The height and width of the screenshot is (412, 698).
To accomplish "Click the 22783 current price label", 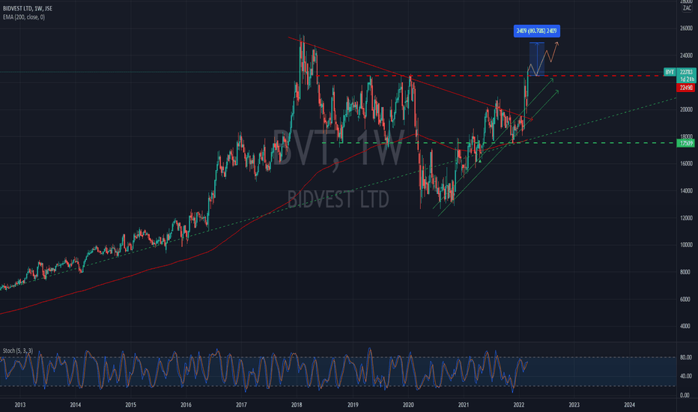I will [x=686, y=72].
